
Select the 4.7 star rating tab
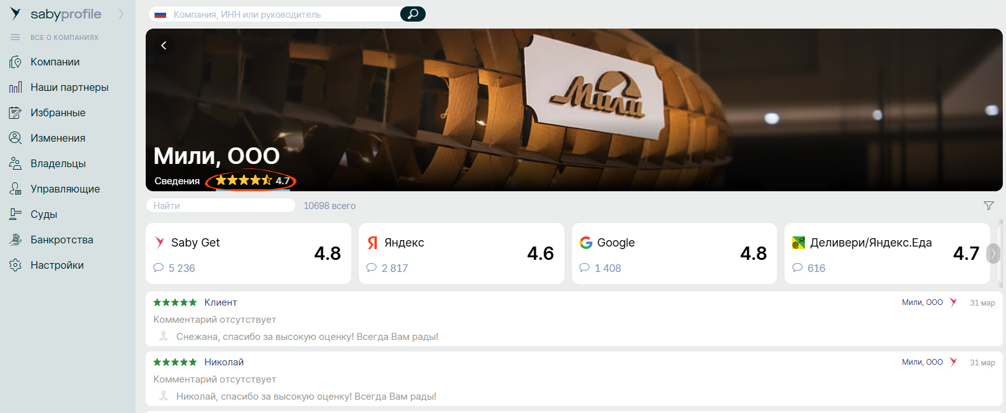(252, 180)
